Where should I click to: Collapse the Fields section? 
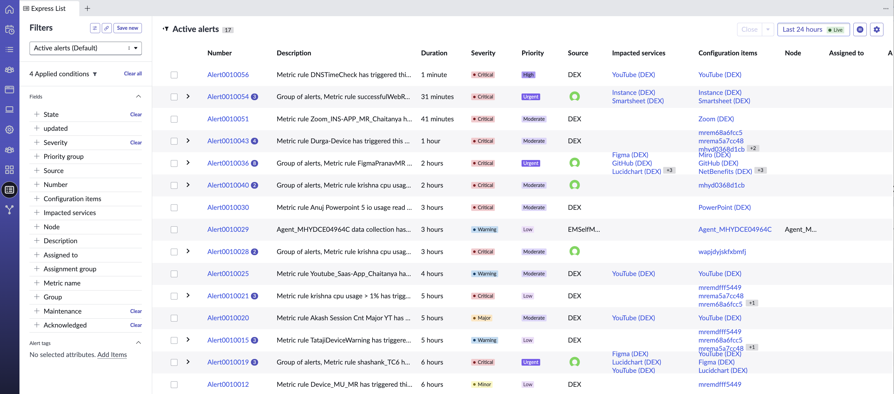(x=138, y=97)
